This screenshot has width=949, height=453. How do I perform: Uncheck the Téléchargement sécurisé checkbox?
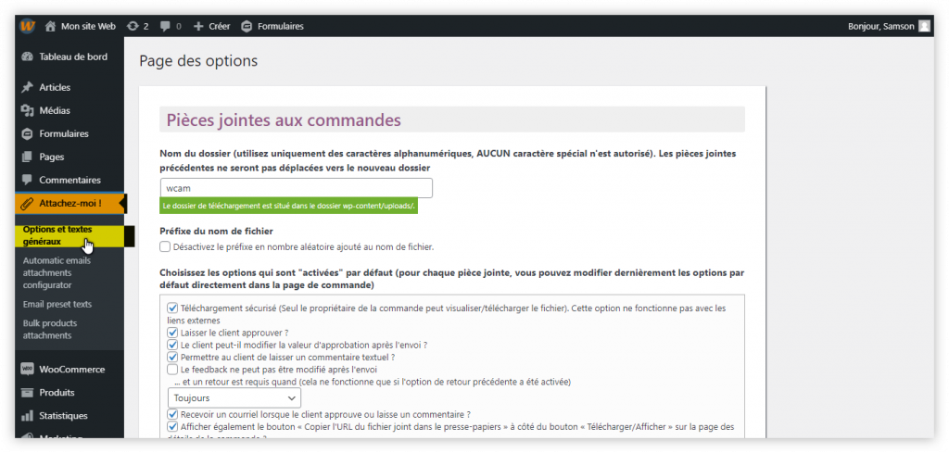click(x=172, y=308)
